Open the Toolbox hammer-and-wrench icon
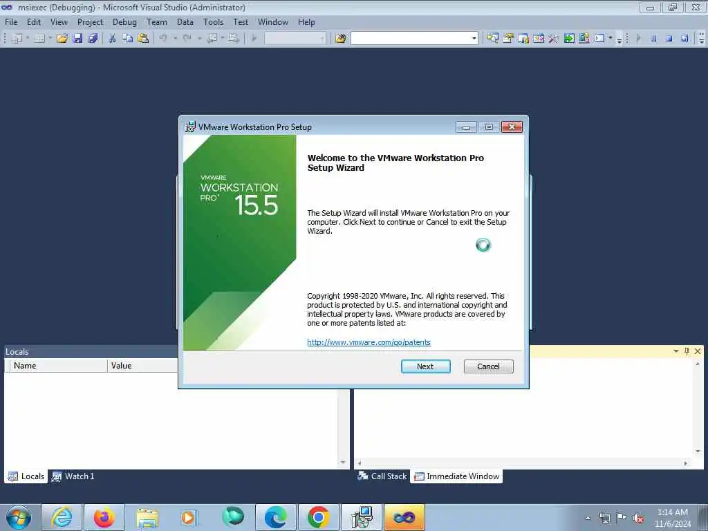 554,39
